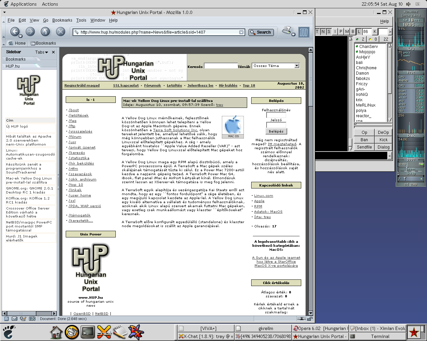Toggle X-Chat channel mode I button
This screenshot has height=341, width=427.
point(335,32)
